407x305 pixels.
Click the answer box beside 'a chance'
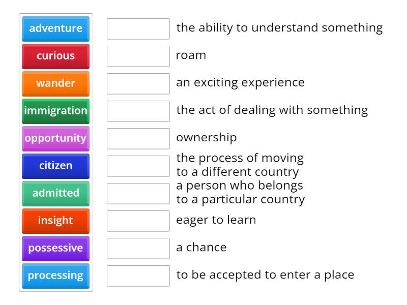(138, 248)
